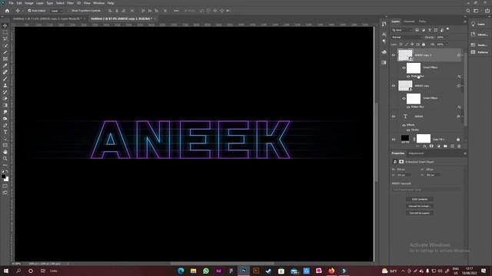
Task: Click the Filter for type layers icon
Action: (x=430, y=30)
